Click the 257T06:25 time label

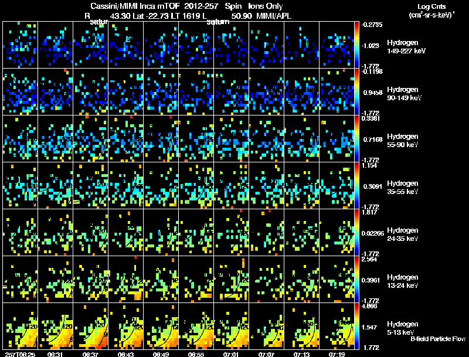coord(20,354)
